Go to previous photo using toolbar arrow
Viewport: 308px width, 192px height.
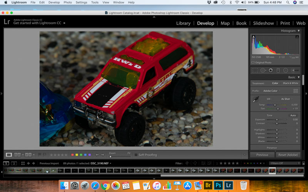pyautogui.click(x=97, y=155)
